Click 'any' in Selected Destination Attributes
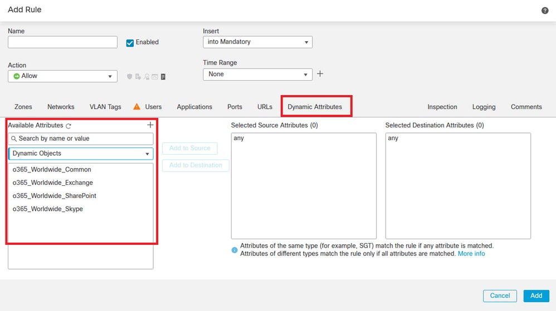 [x=393, y=138]
